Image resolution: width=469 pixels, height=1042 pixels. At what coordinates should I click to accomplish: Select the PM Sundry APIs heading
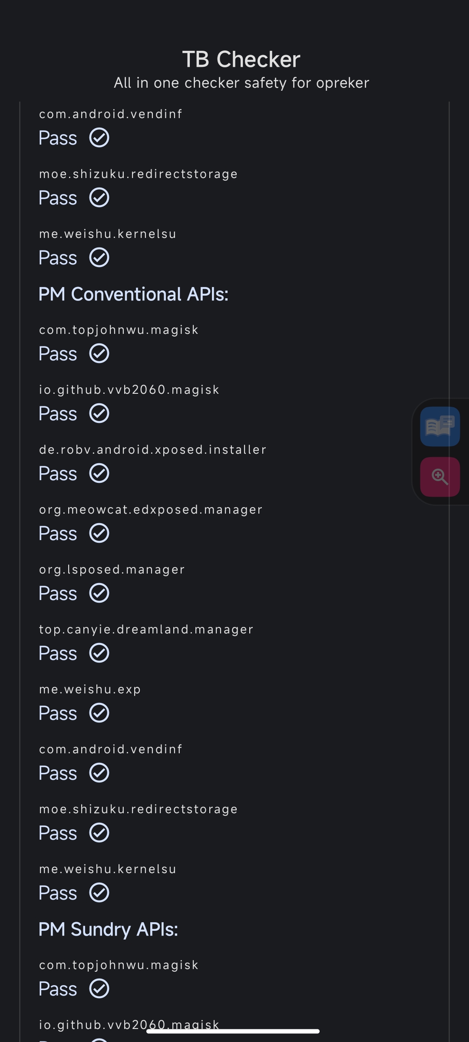[x=108, y=930]
